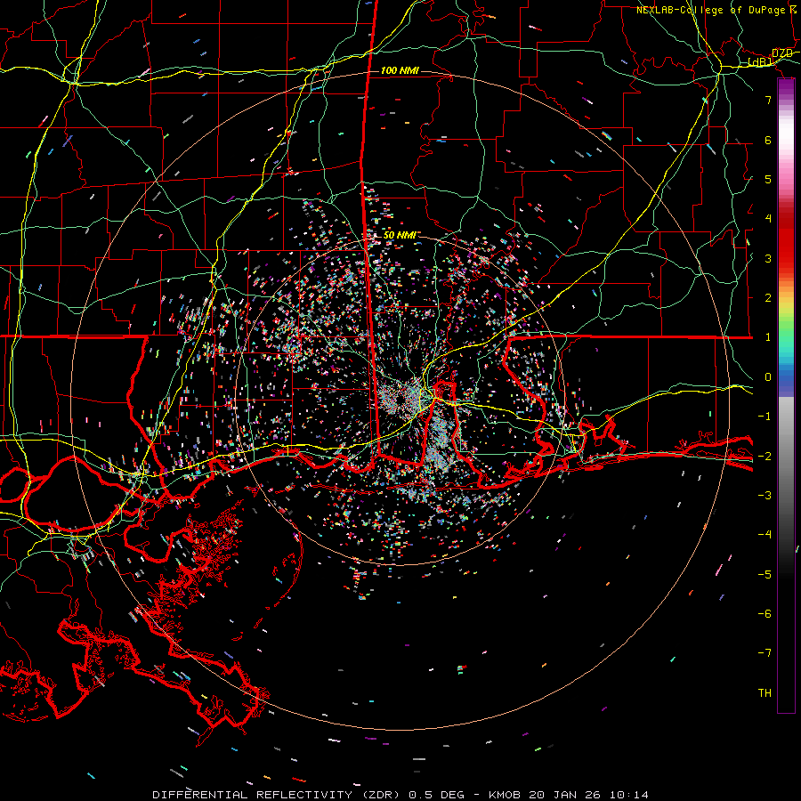Image resolution: width=801 pixels, height=801 pixels.
Task: Click the [dB] units label
Action: coord(760,62)
